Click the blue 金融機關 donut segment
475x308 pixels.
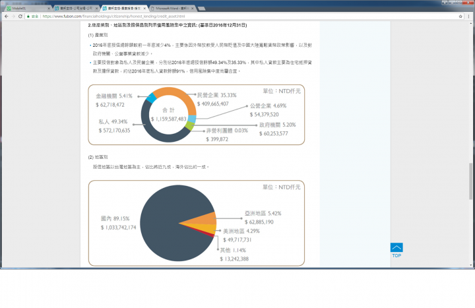[x=151, y=98]
